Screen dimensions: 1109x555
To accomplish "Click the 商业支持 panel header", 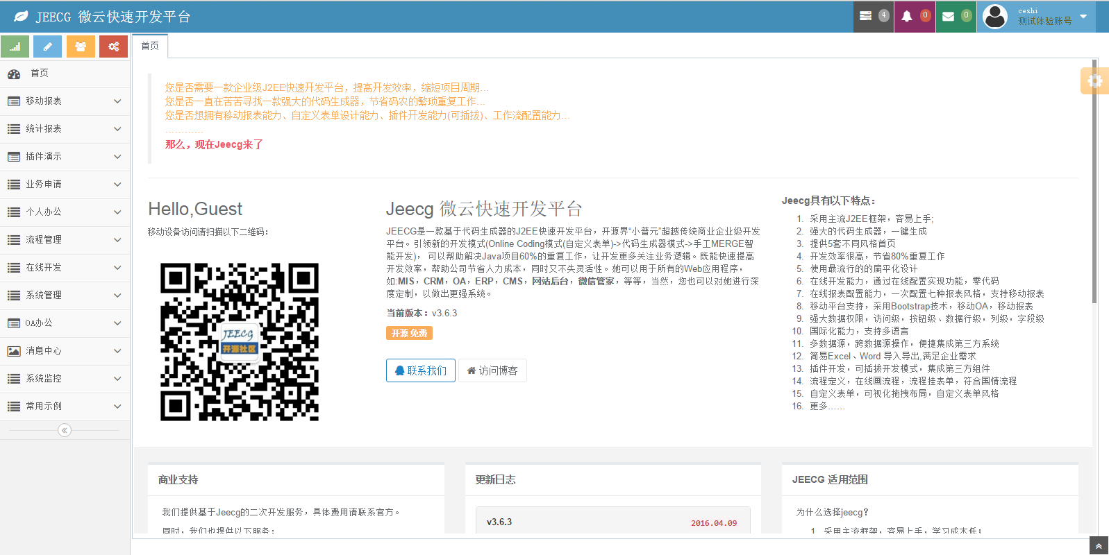I will click(x=296, y=480).
